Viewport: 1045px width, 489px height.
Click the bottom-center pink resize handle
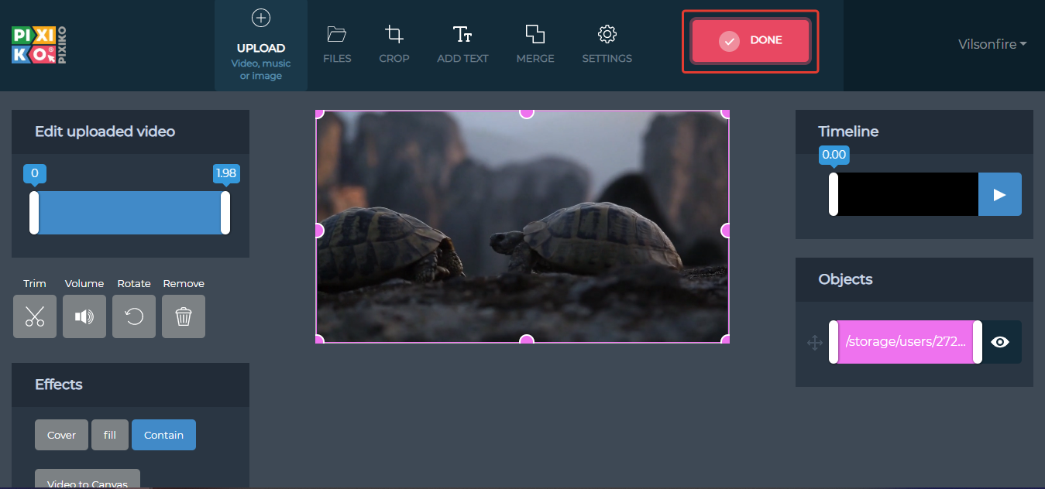click(527, 340)
